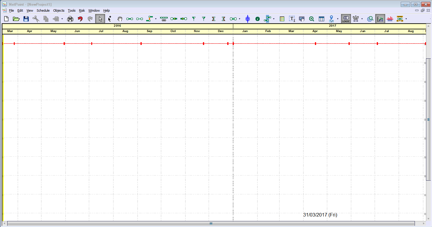Viewport: 432px width, 227px height.
Task: Toggle the highlighted blue activity link button
Action: point(267,19)
